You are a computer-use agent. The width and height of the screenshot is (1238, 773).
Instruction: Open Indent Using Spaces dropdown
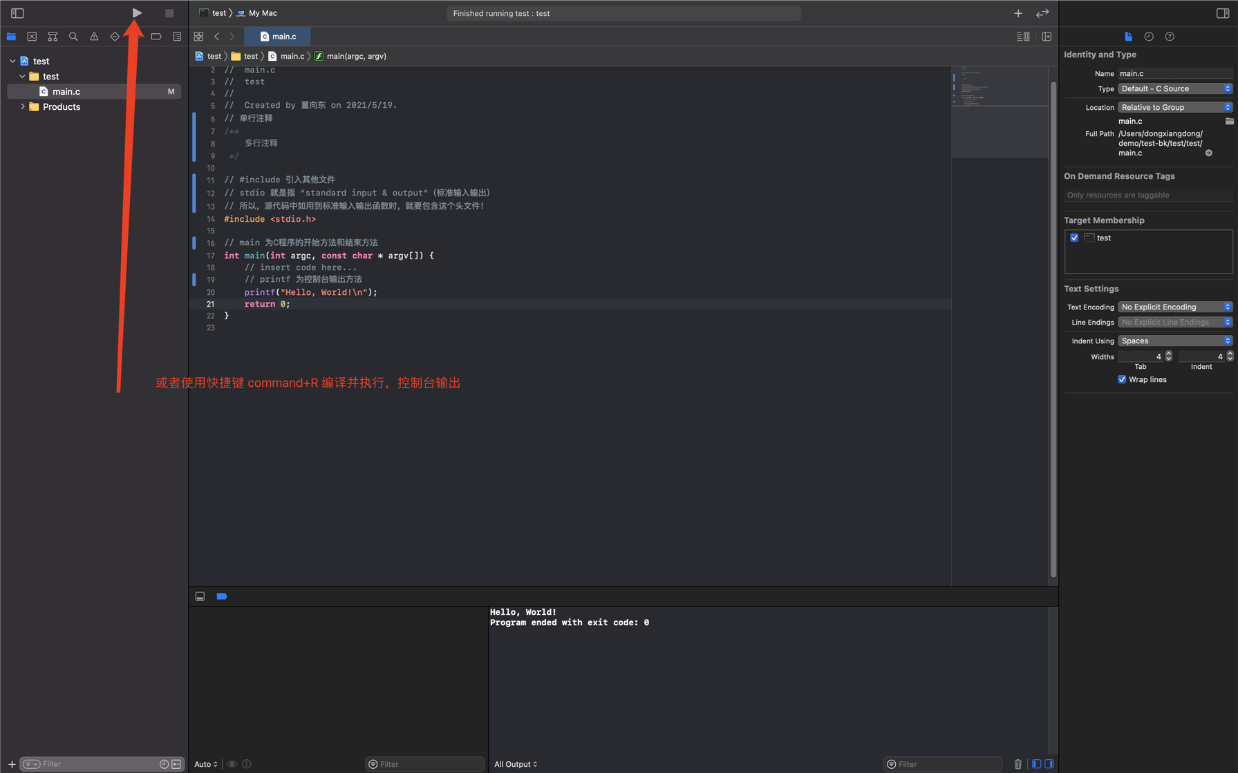click(x=1175, y=341)
